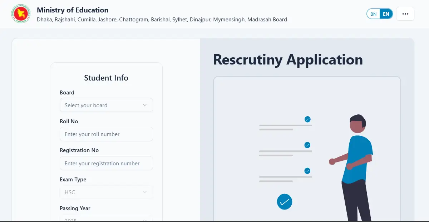Viewport: 429px width, 222px height.
Task: Click the middle blue checkmark in illustration
Action: click(307, 145)
